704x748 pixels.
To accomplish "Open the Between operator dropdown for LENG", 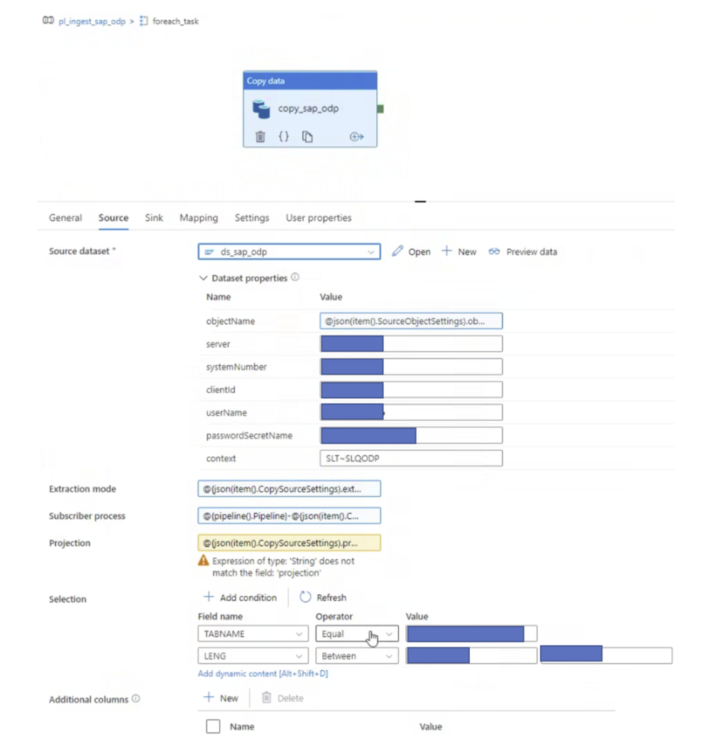I will click(389, 655).
